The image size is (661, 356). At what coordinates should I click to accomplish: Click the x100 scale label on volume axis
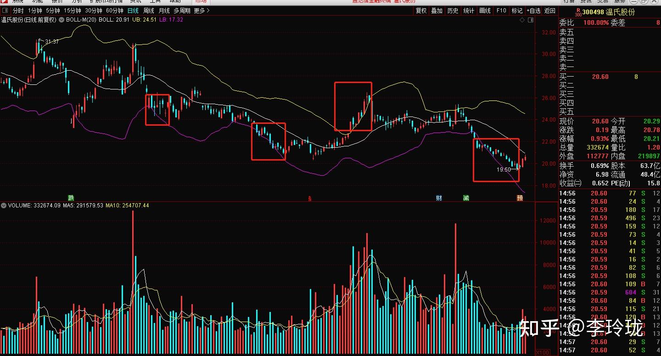(x=543, y=352)
